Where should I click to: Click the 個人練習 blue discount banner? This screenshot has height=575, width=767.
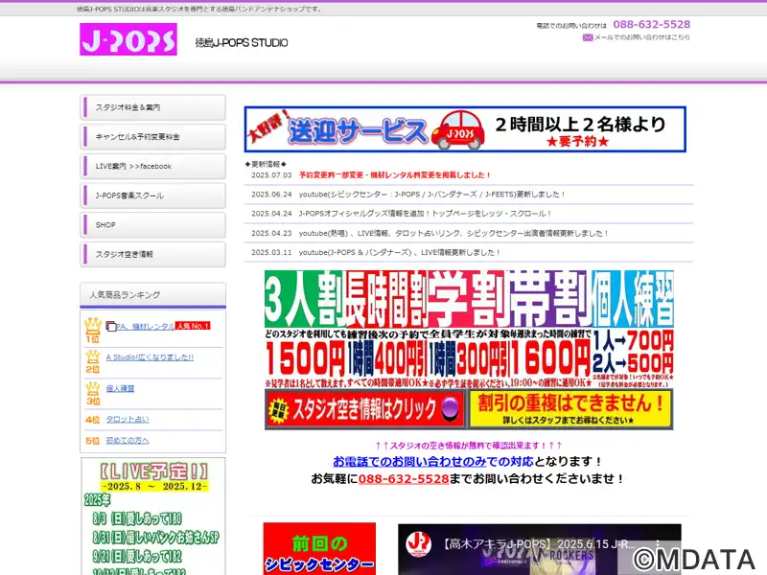(633, 329)
